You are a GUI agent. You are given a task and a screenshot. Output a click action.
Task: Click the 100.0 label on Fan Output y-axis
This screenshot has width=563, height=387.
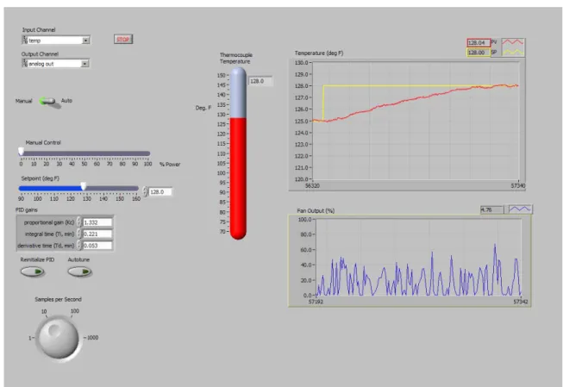coord(304,219)
